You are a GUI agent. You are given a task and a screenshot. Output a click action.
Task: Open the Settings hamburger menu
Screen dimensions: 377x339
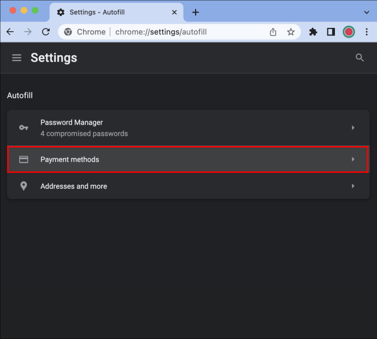(x=16, y=58)
